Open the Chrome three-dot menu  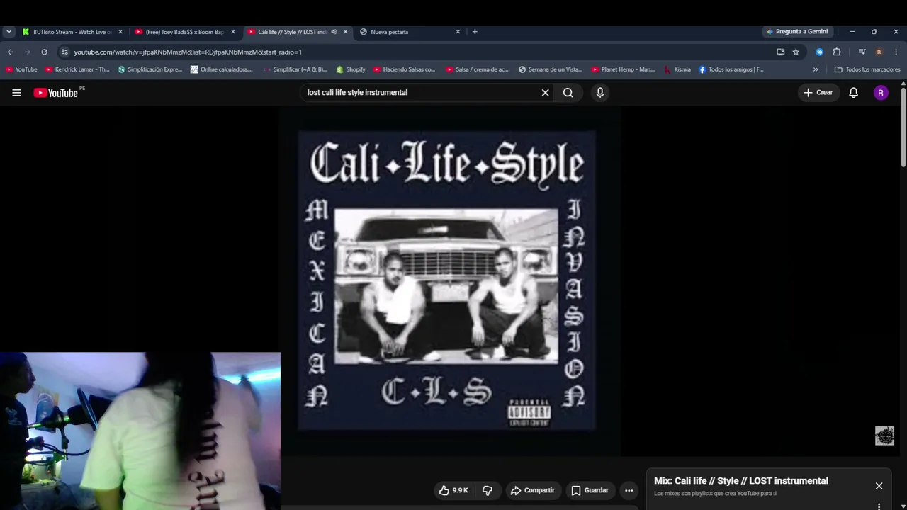click(x=896, y=52)
